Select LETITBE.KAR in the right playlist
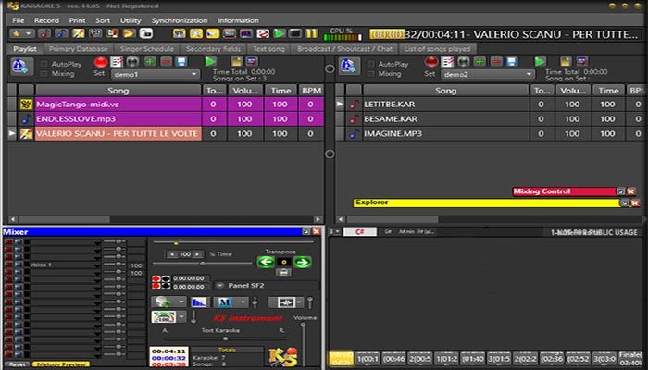 pyautogui.click(x=446, y=105)
